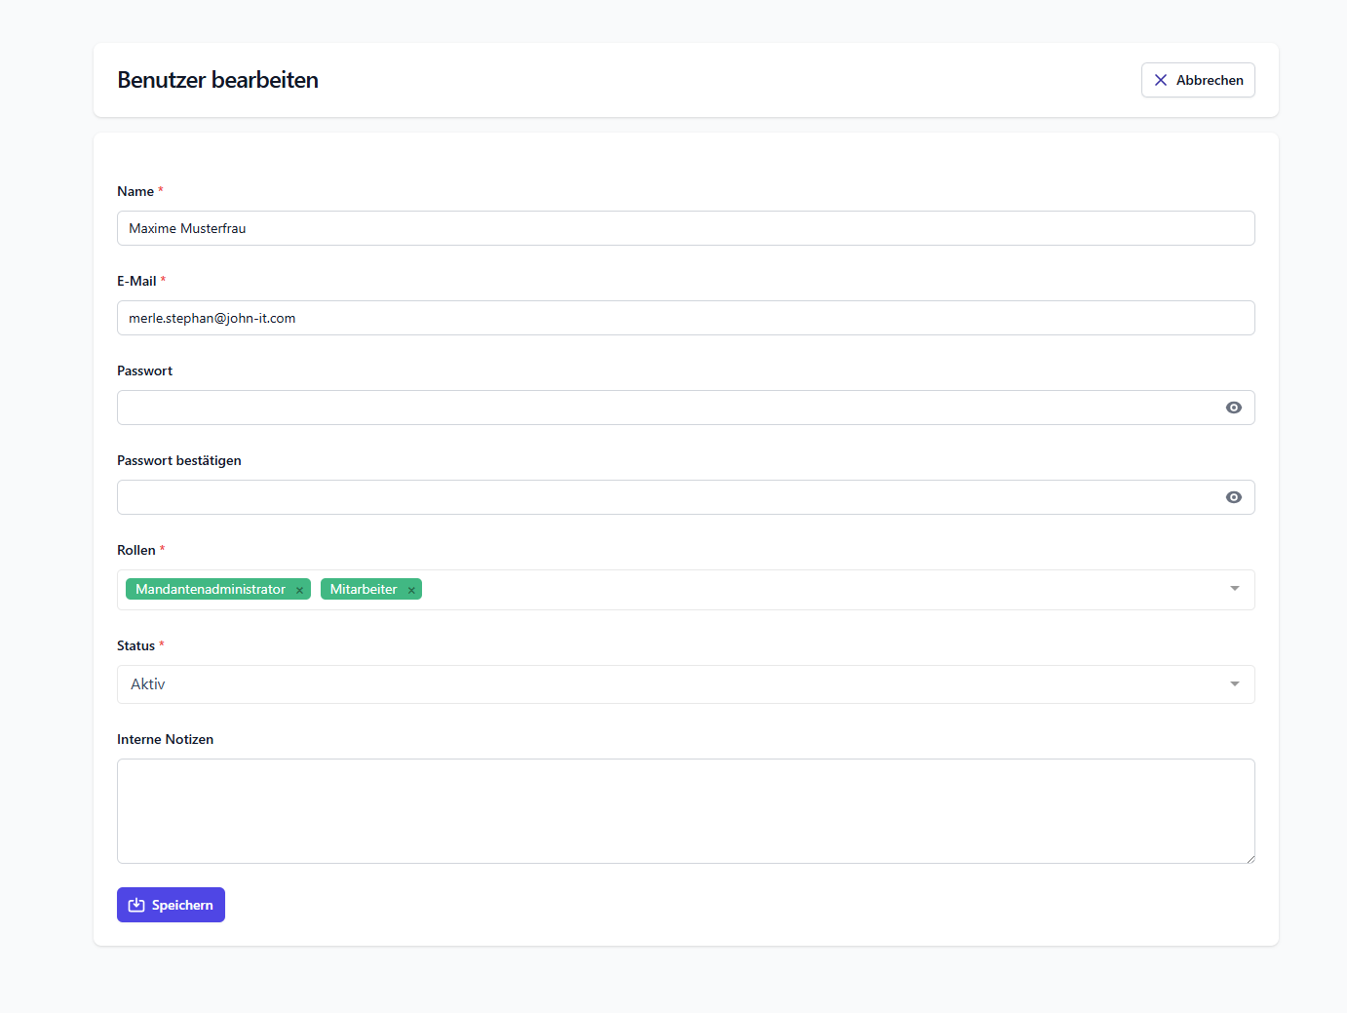Open the Status dropdown arrow
Viewport: 1347px width, 1013px height.
(1234, 684)
